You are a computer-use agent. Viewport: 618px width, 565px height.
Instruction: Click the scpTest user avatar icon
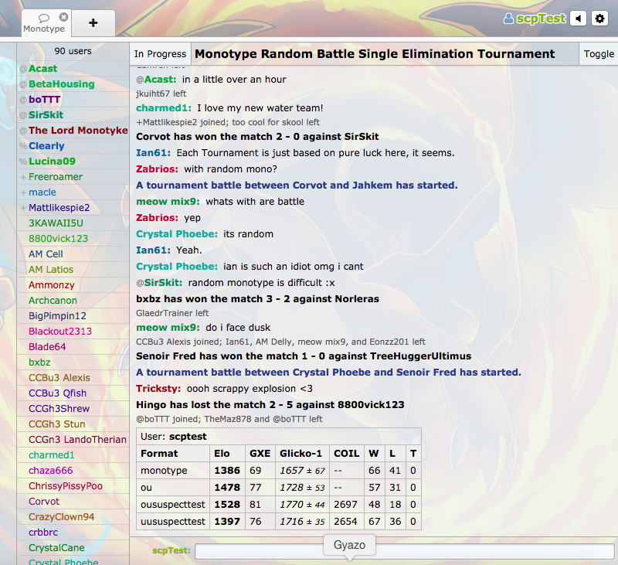(509, 18)
